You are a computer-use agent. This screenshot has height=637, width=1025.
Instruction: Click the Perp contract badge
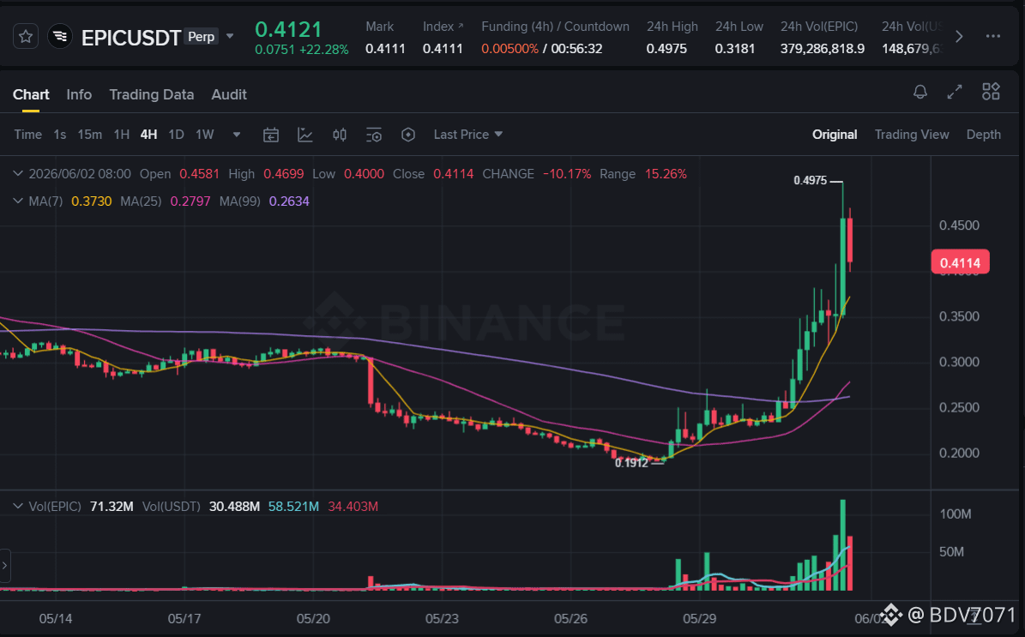[x=201, y=37]
